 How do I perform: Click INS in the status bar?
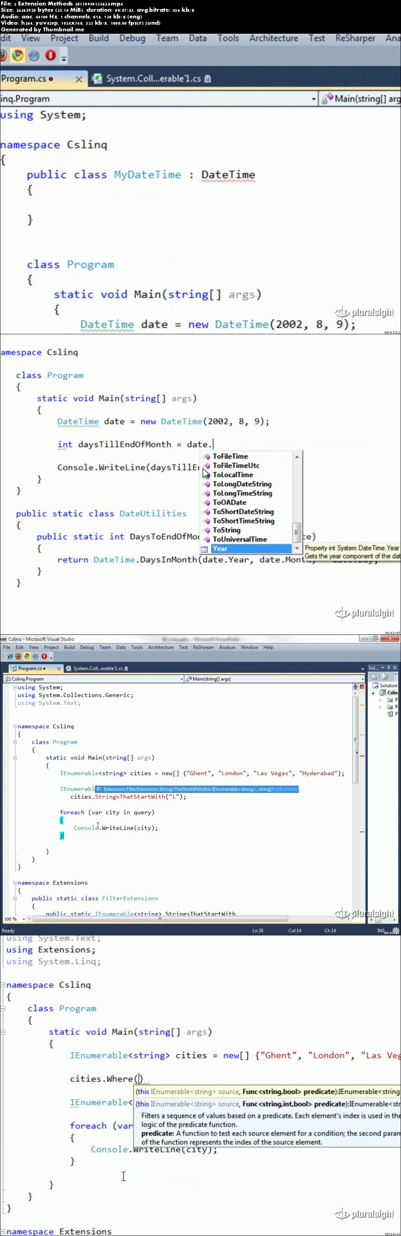[x=381, y=930]
